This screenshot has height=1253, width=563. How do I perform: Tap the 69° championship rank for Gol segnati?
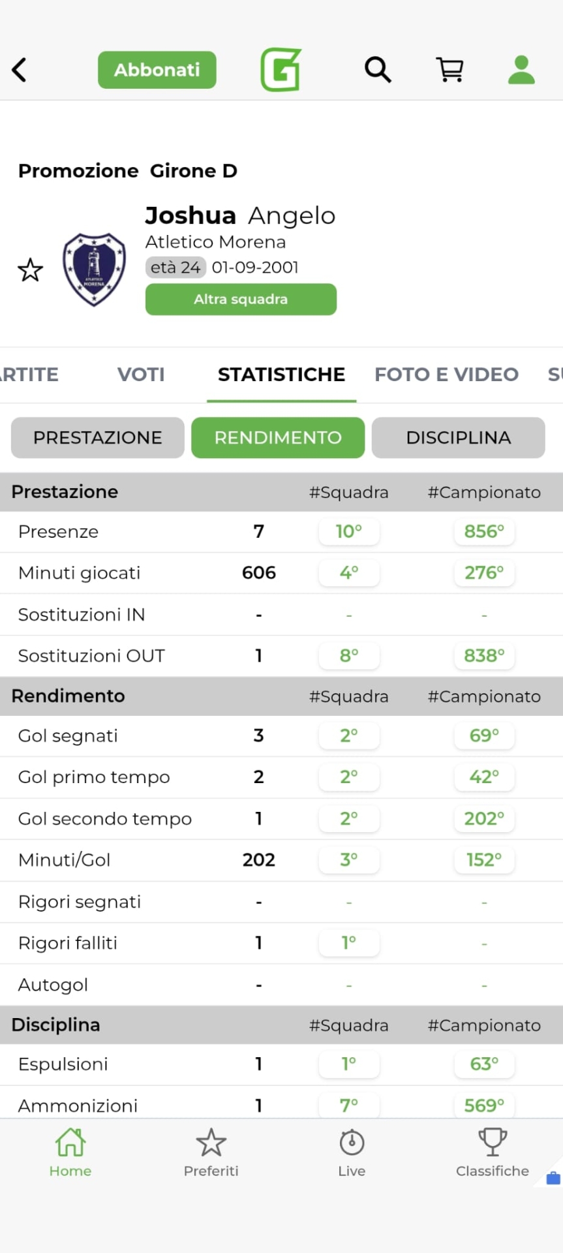click(x=484, y=736)
